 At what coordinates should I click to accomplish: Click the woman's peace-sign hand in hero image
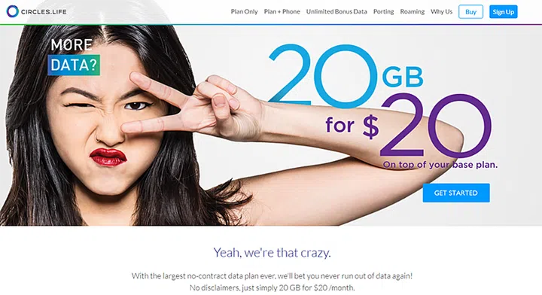tap(193, 107)
